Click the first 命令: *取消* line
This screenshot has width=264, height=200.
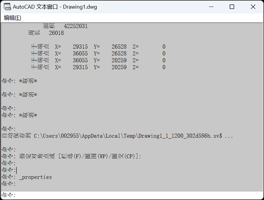19,81
